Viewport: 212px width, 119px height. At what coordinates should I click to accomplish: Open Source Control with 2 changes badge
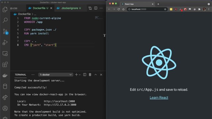(x=5, y=32)
